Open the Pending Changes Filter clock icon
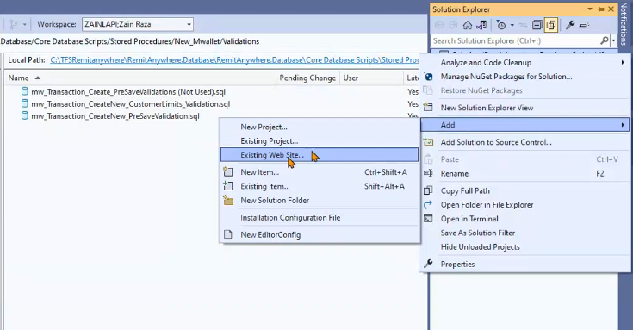Viewport: 633px width, 330px height. [x=501, y=25]
